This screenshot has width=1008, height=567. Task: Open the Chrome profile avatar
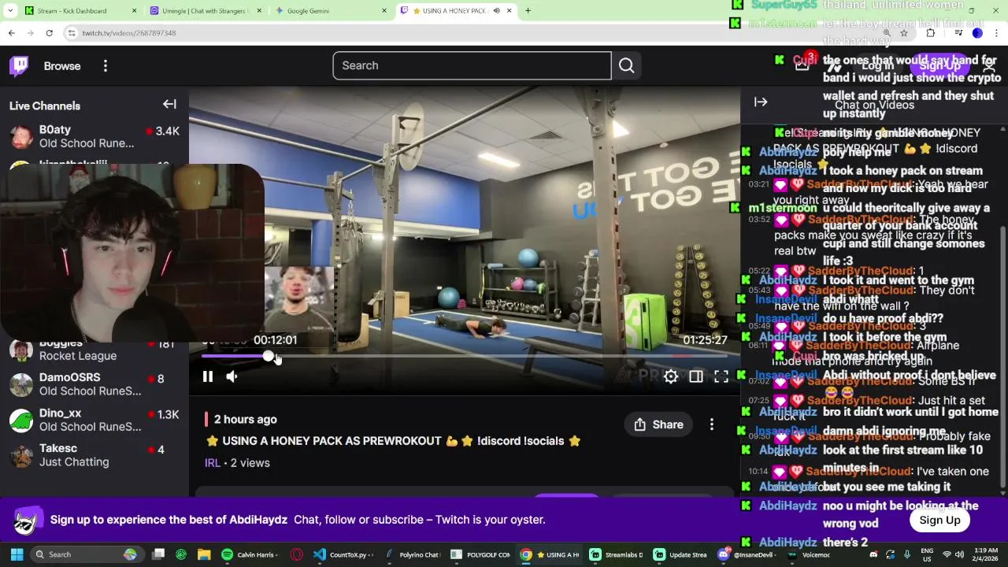click(977, 33)
